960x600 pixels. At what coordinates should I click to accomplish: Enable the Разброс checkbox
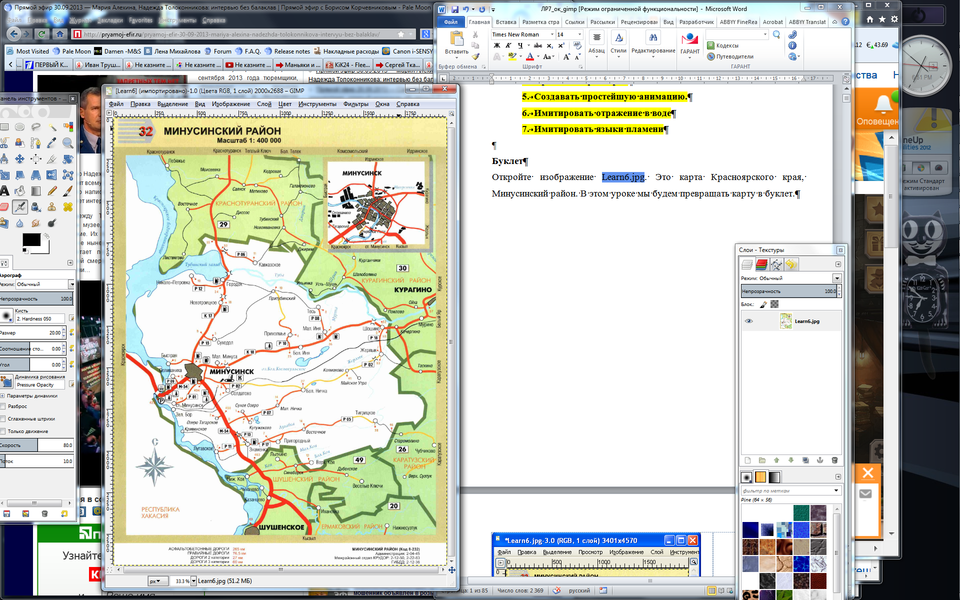point(2,406)
